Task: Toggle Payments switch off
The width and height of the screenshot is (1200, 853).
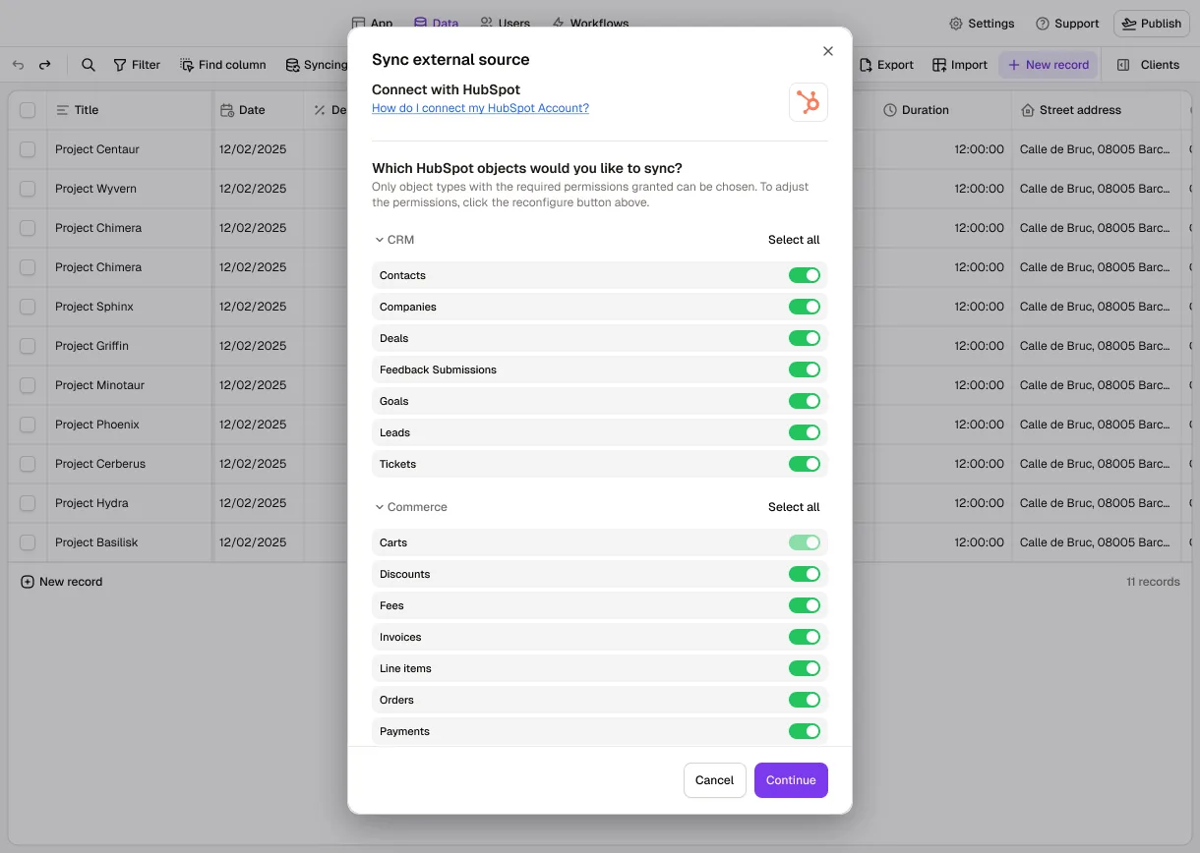Action: click(805, 731)
